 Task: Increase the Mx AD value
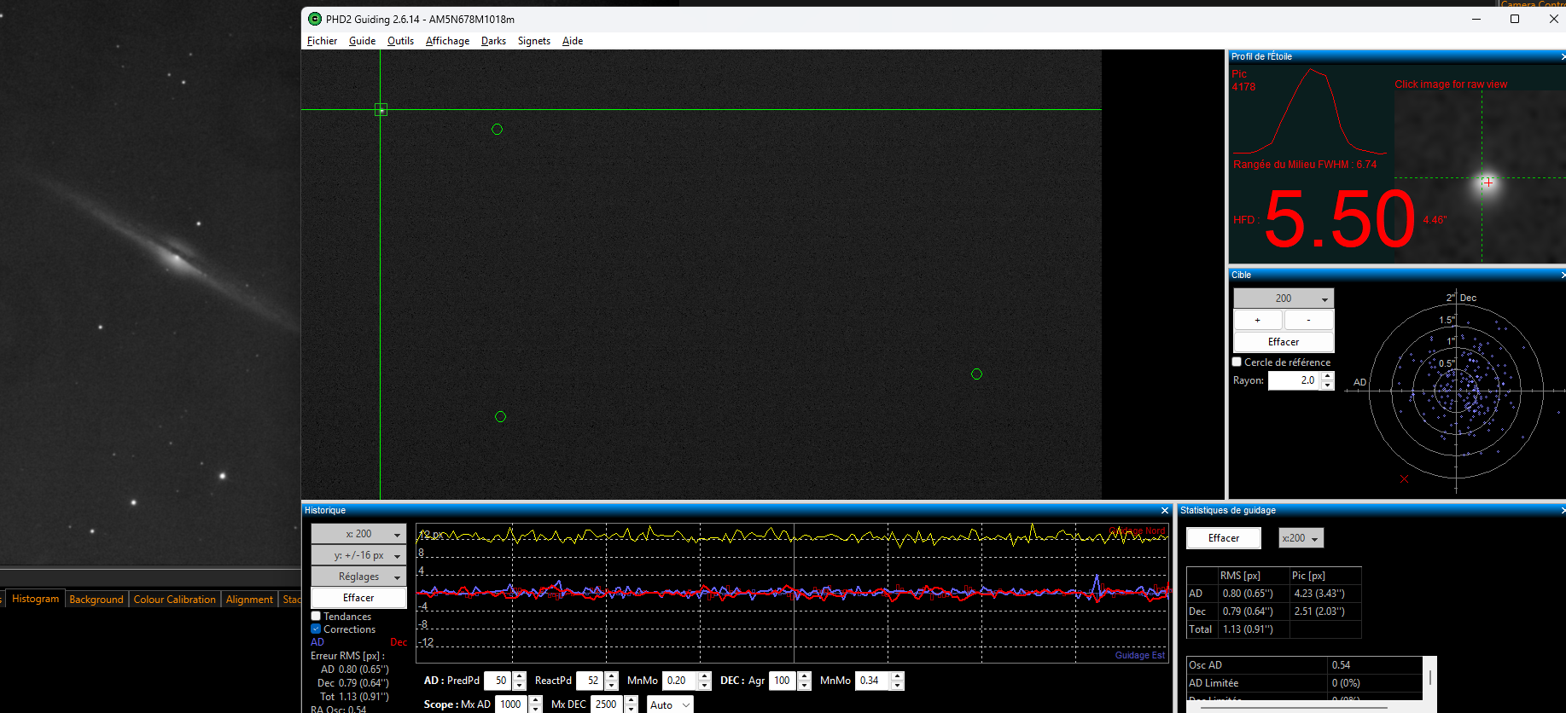click(535, 700)
